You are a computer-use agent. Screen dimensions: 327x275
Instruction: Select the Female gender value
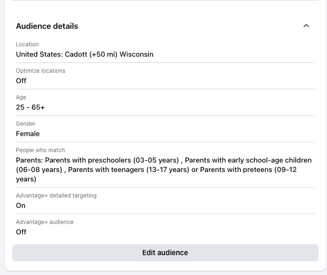click(28, 134)
